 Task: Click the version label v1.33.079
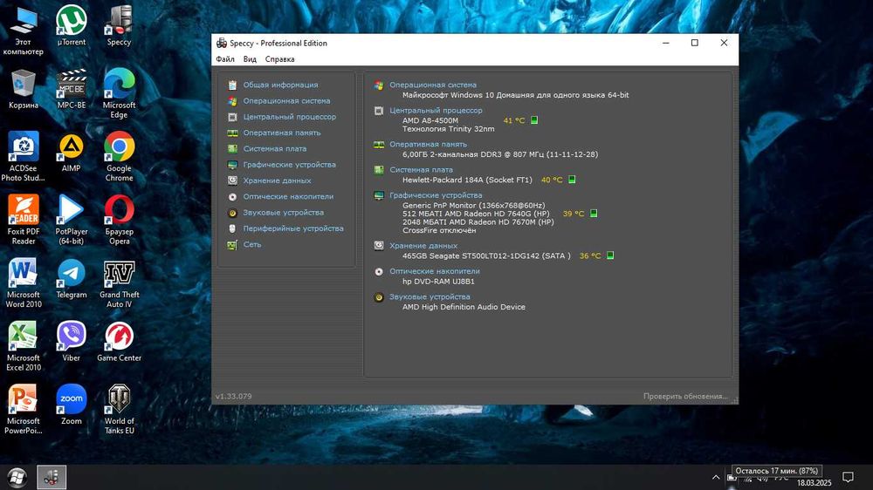(x=233, y=397)
